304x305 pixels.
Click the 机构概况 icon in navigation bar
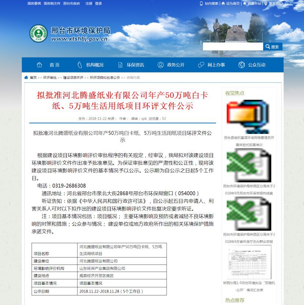pyautogui.click(x=79, y=65)
